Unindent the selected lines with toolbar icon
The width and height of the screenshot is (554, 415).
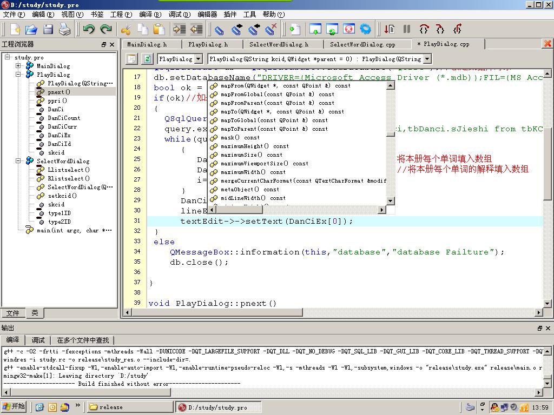[196, 29]
